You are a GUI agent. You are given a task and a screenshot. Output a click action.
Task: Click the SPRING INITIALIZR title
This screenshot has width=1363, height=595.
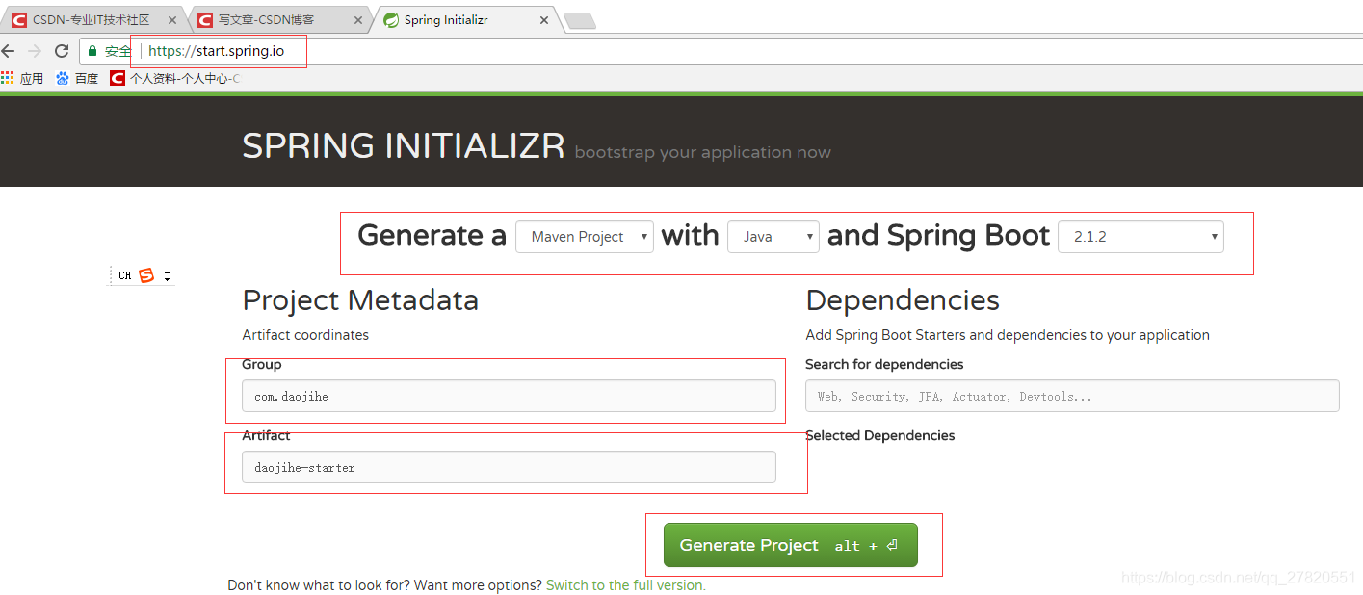[403, 146]
